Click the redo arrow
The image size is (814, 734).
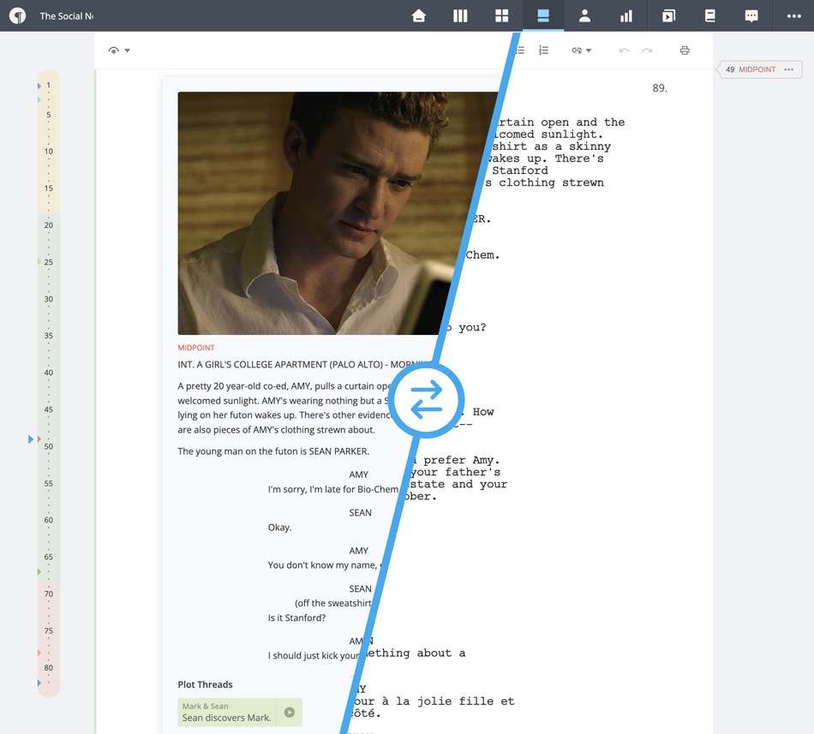tap(647, 51)
